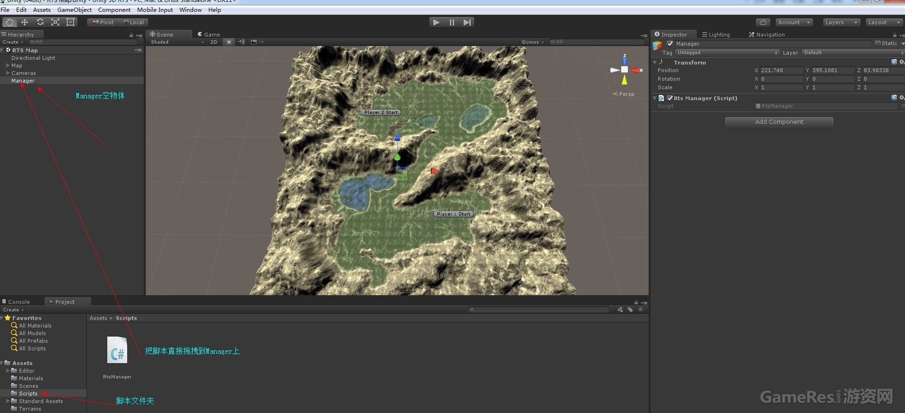Expand the Cameras object in Hierarchy
Image resolution: width=905 pixels, height=413 pixels.
tap(8, 73)
